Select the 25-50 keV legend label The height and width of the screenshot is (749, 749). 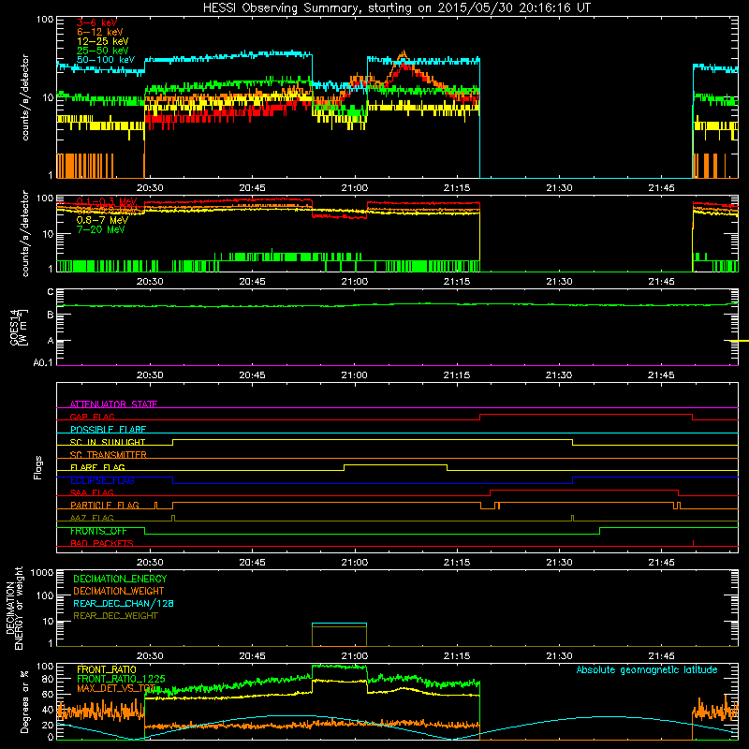click(103, 51)
